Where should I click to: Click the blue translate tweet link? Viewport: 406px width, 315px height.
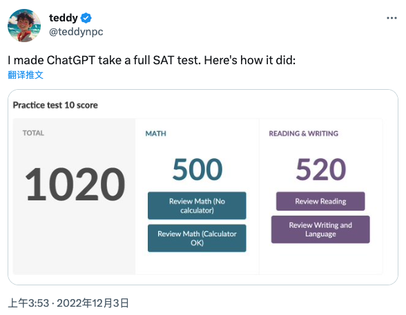pos(26,75)
